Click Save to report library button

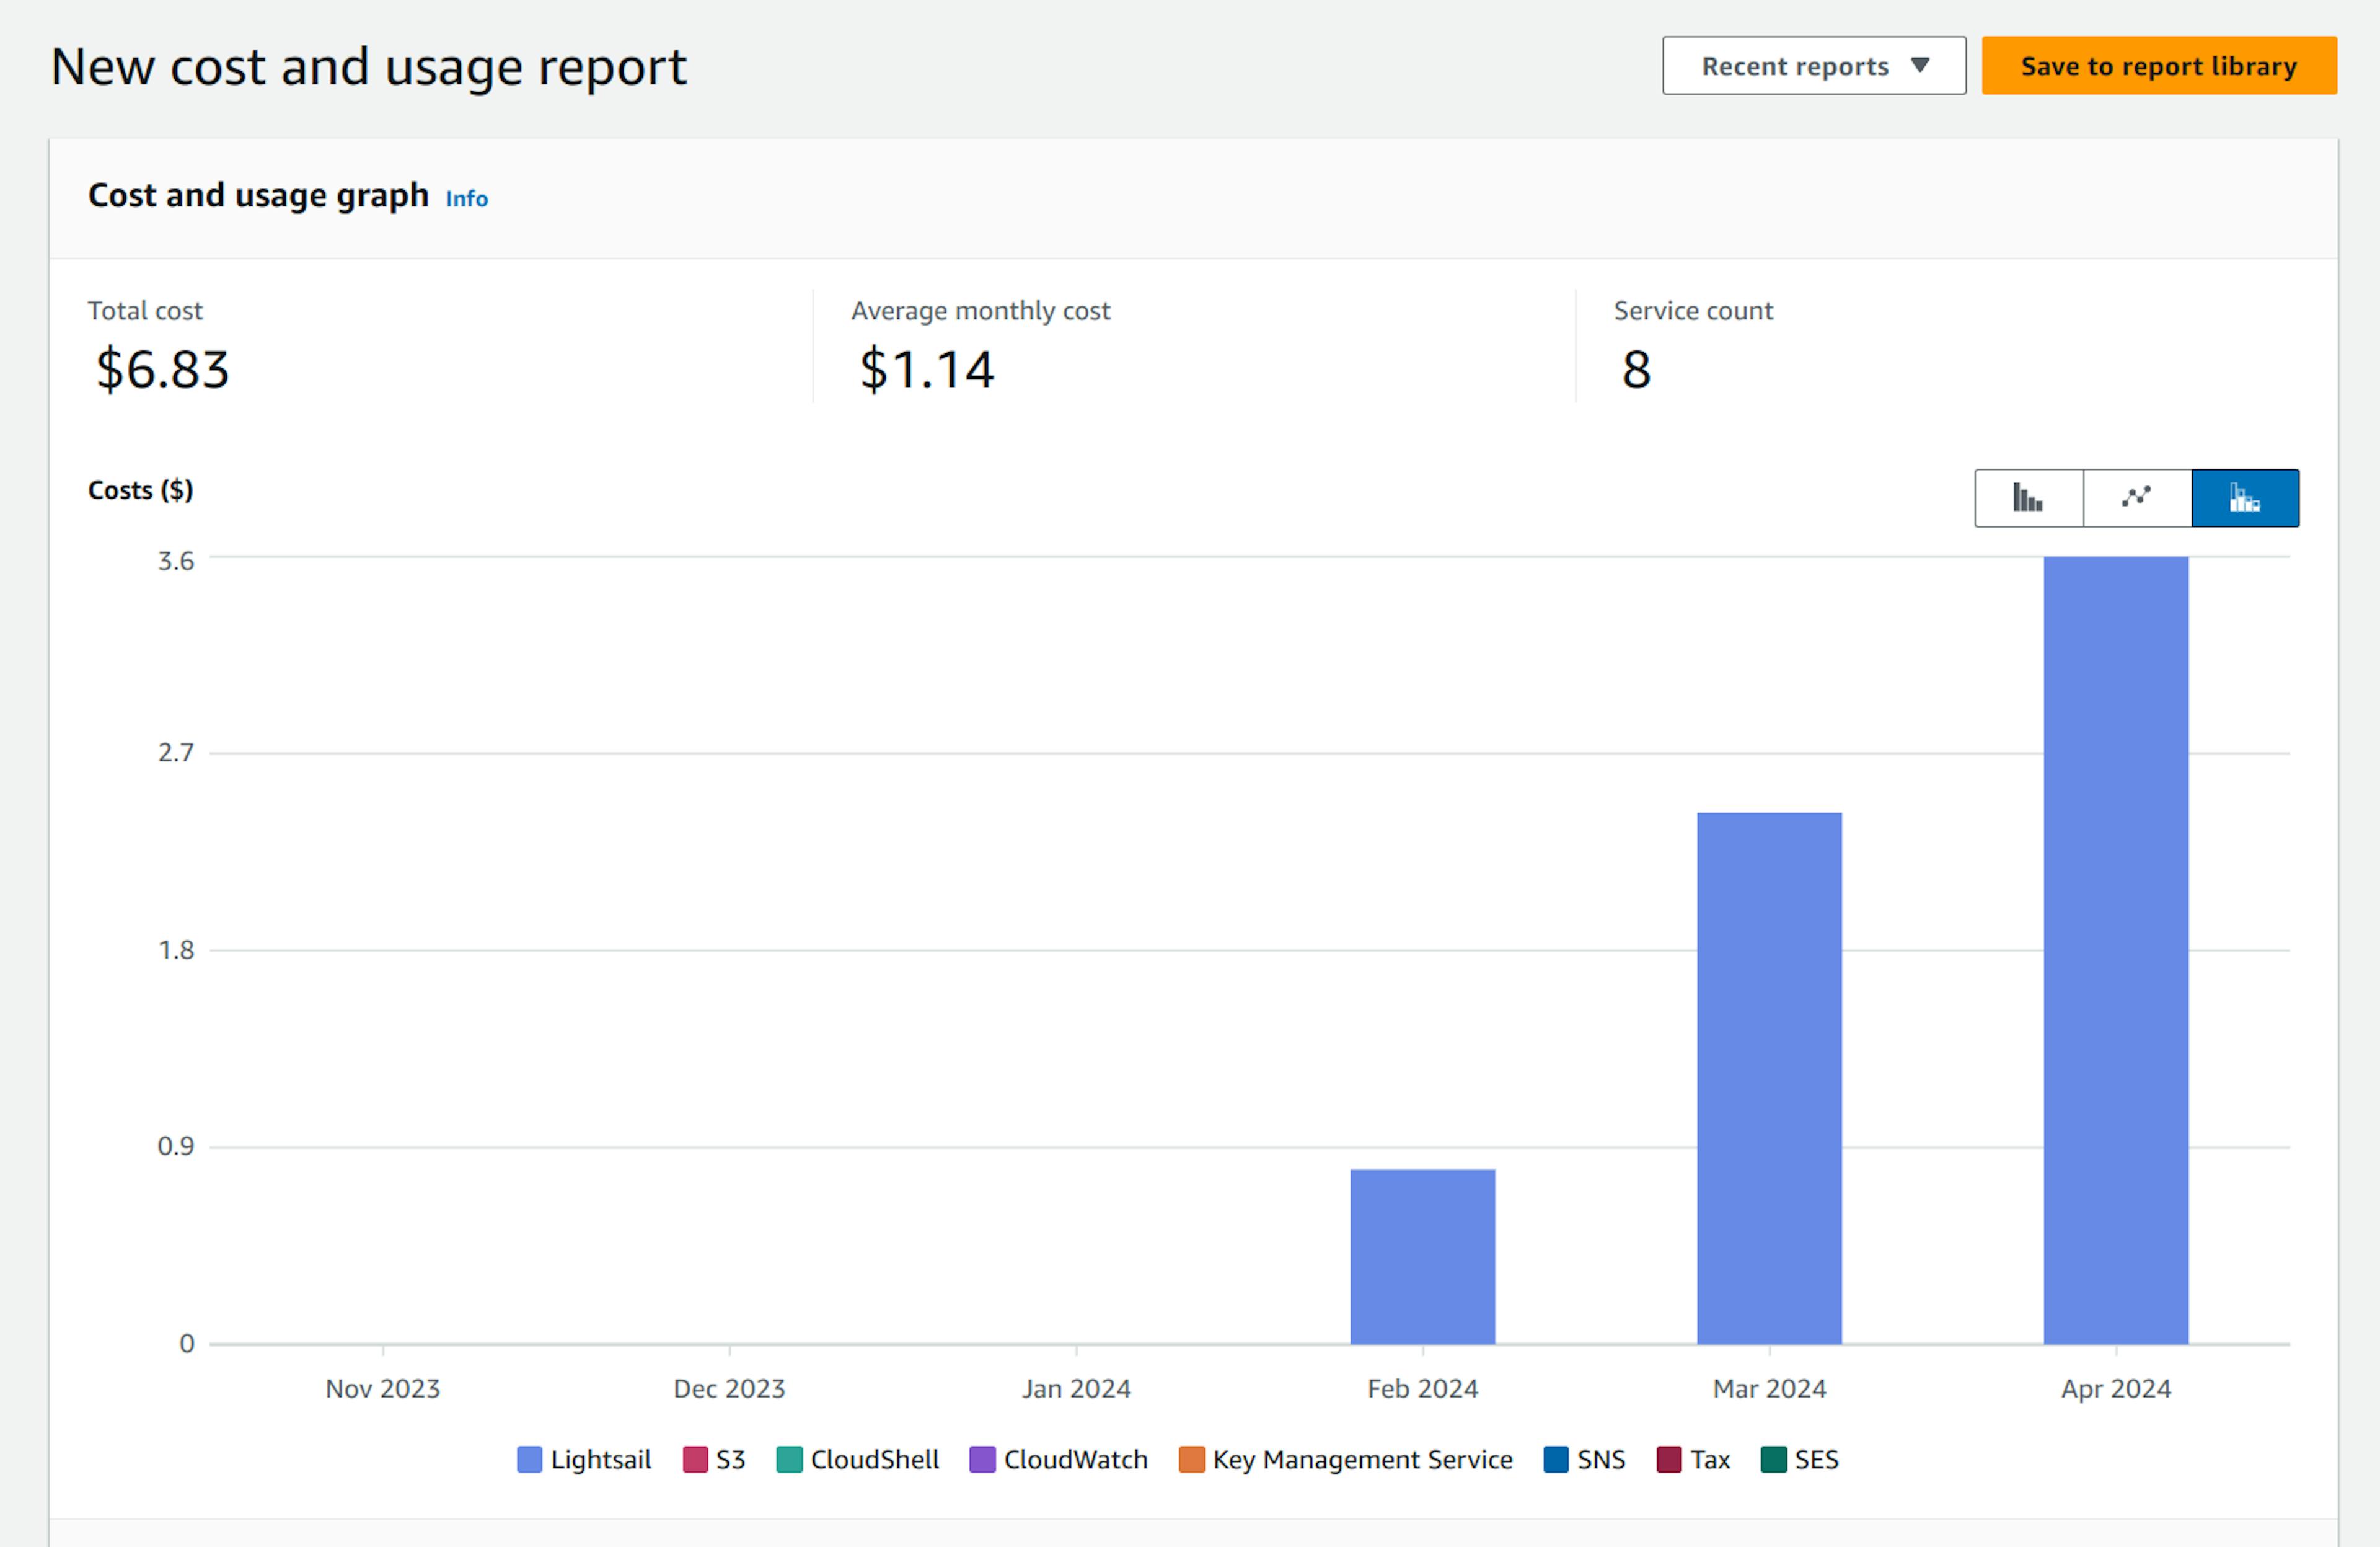[x=2159, y=66]
